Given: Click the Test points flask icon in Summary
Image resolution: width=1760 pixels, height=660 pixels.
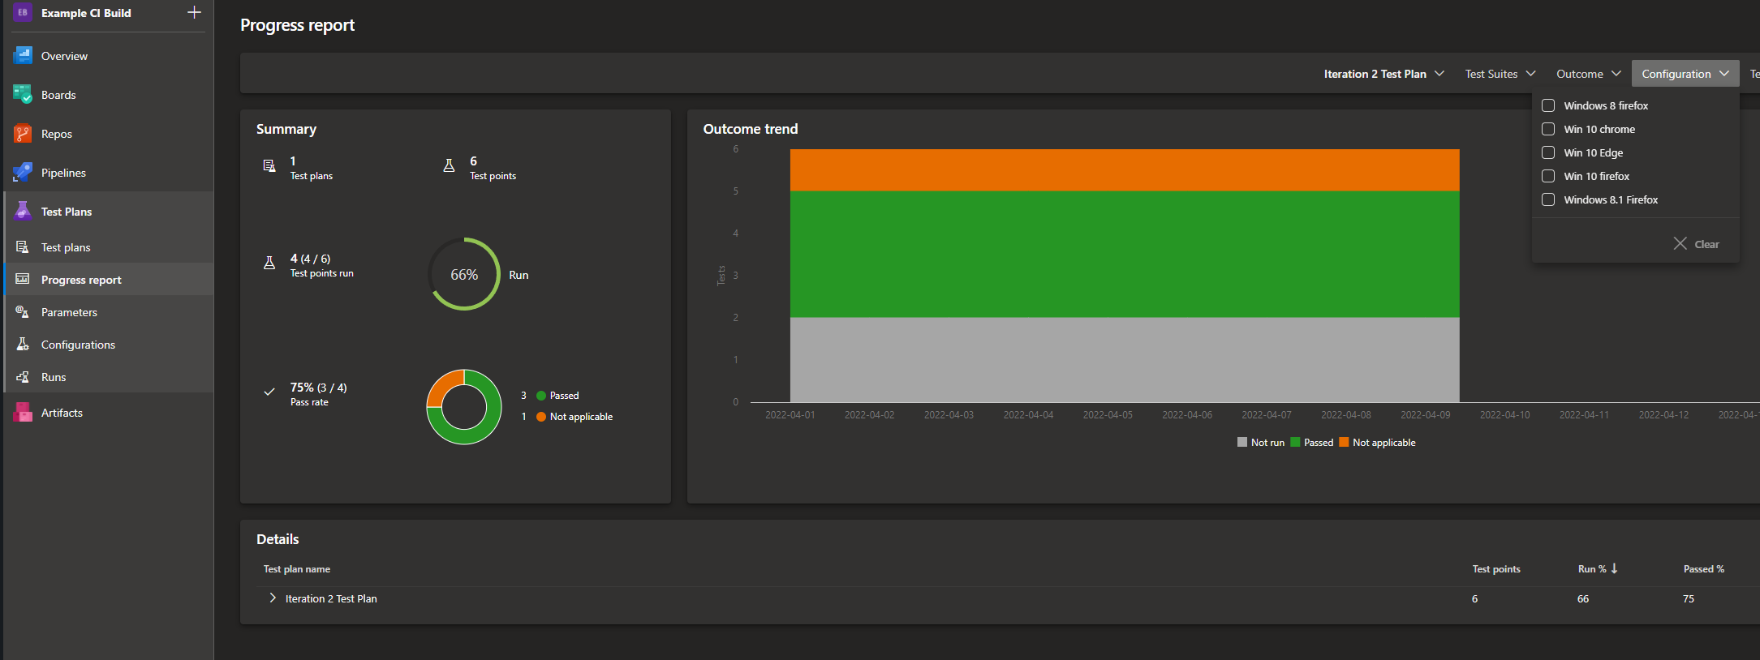Looking at the screenshot, I should 449,166.
